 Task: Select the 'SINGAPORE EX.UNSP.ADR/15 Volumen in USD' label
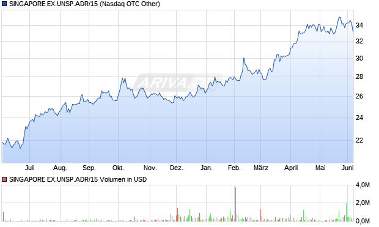click(x=78, y=179)
